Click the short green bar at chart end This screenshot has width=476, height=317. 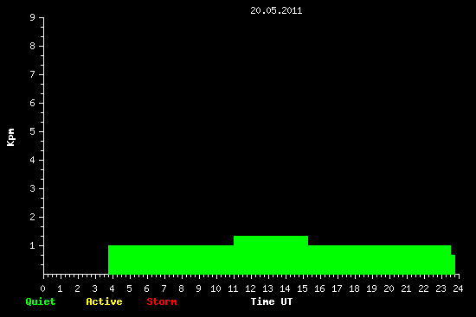coord(453,264)
